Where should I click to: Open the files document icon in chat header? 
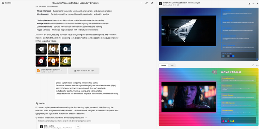[x=152, y=3]
